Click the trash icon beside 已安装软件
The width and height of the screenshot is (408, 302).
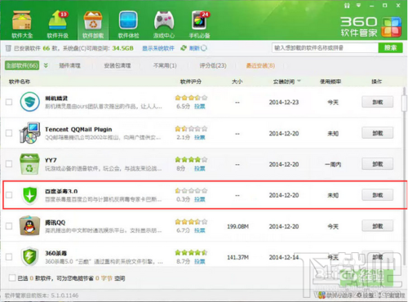8,48
